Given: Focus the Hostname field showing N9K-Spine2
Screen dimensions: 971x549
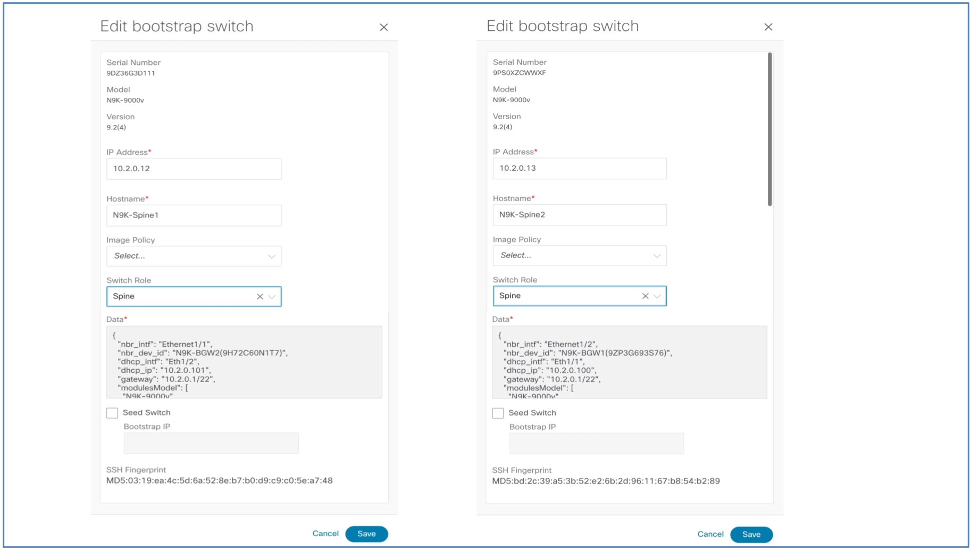Looking at the screenshot, I should click(x=580, y=215).
